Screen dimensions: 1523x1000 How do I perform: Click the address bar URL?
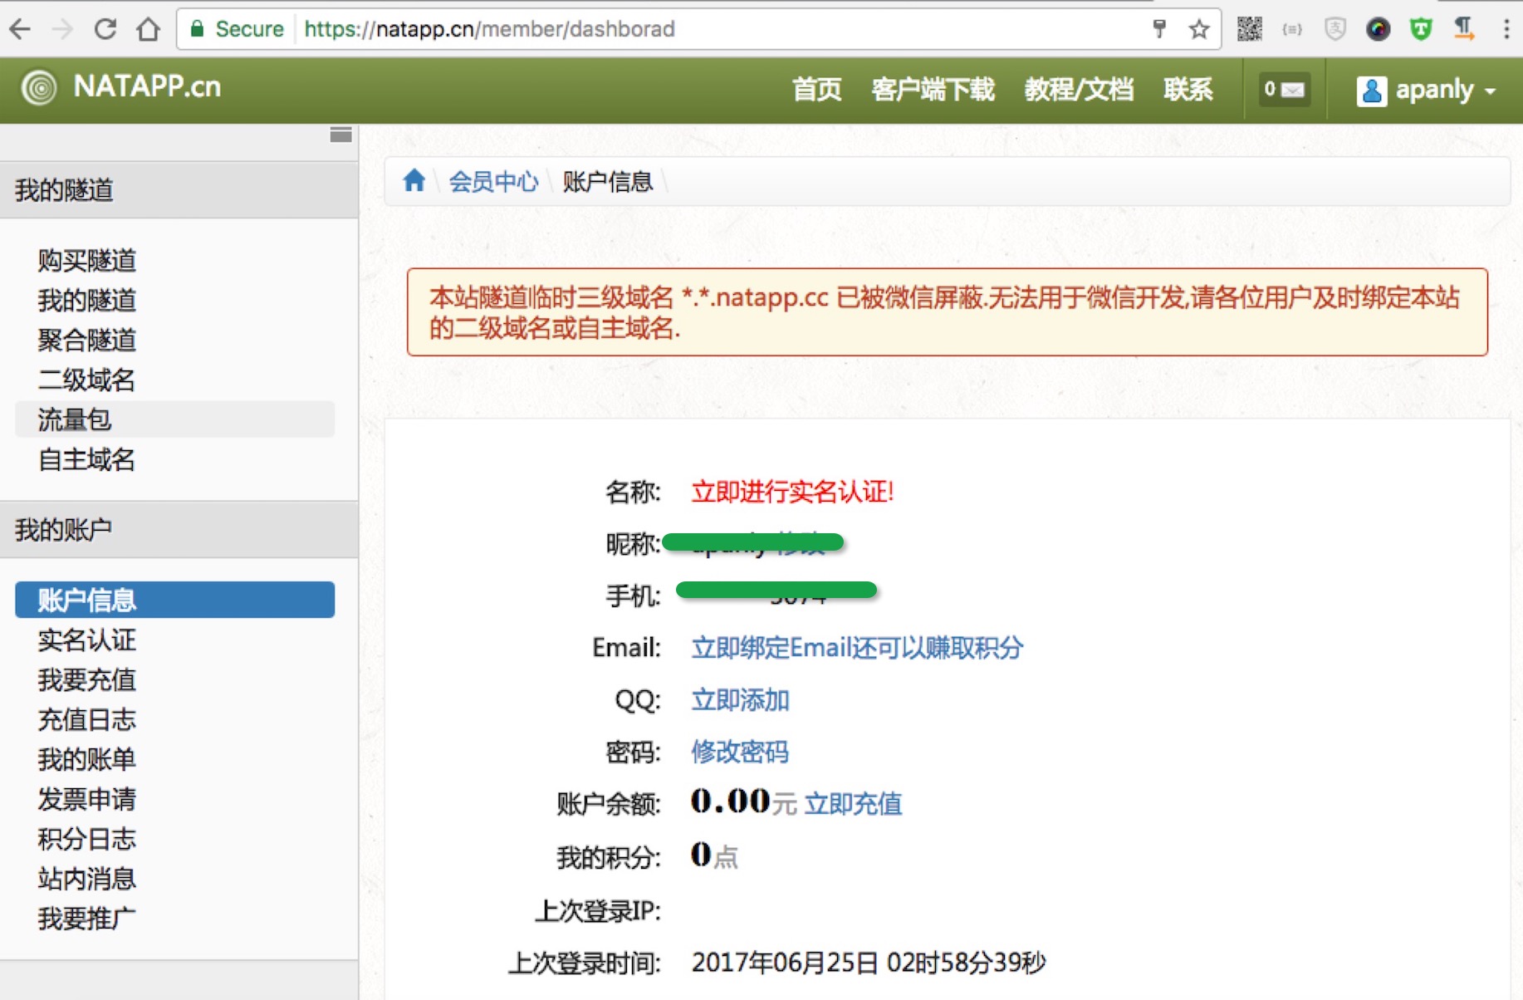pos(490,29)
